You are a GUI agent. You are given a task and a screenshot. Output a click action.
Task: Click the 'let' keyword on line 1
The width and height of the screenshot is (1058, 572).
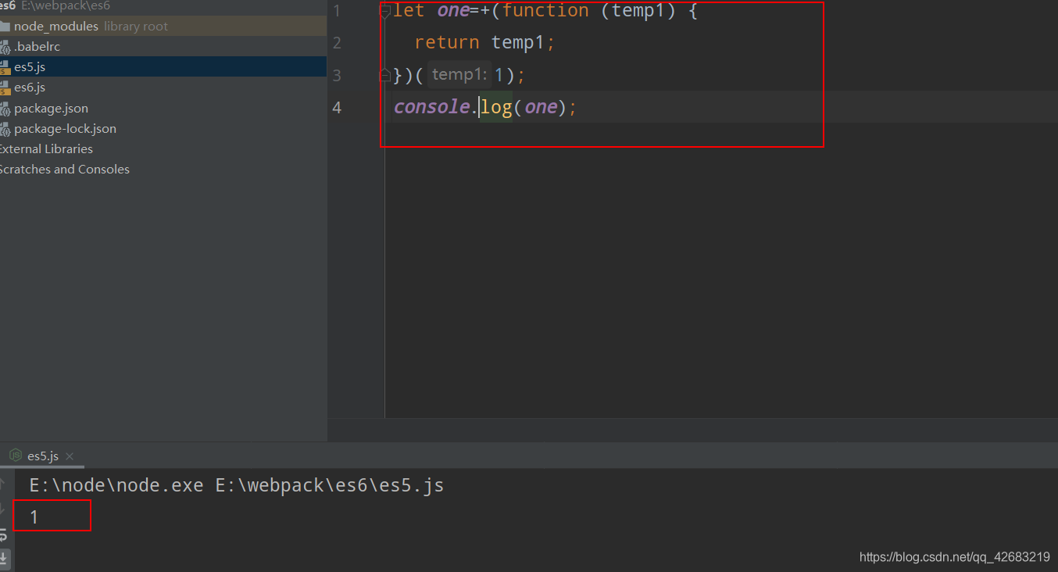409,11
